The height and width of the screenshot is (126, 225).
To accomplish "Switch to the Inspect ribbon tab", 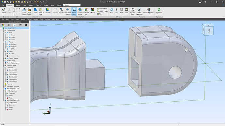I will coord(31,5).
